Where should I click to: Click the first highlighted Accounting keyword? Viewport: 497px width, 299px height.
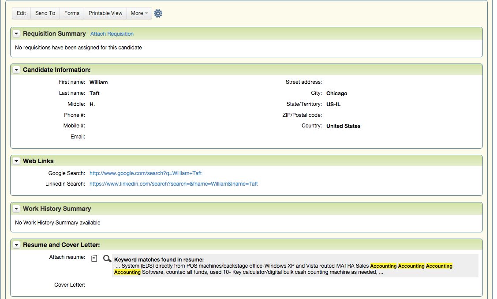(x=383, y=266)
